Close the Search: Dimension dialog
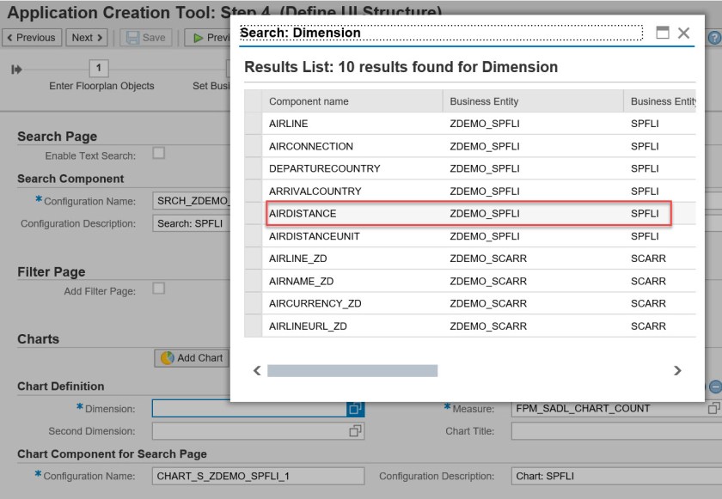Image resolution: width=722 pixels, height=499 pixels. coord(684,33)
